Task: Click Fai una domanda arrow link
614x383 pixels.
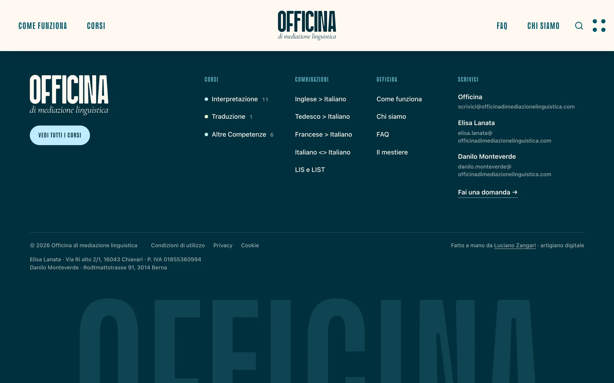Action: pyautogui.click(x=488, y=192)
